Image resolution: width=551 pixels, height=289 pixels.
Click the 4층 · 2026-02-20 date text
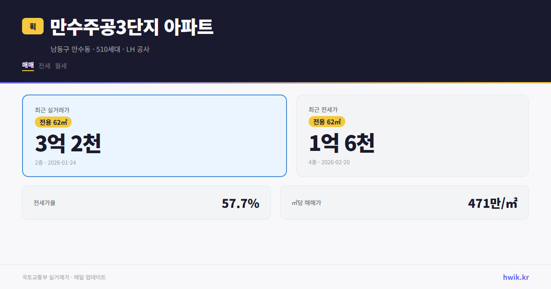329,162
